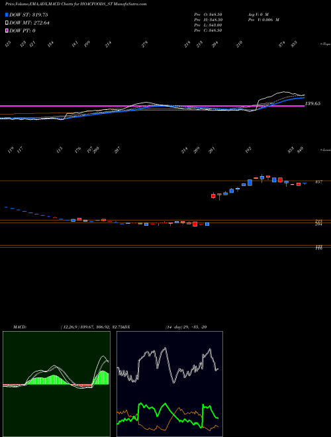Click the first red candle after the gap up
This screenshot has width=331, height=437.
coord(213,195)
